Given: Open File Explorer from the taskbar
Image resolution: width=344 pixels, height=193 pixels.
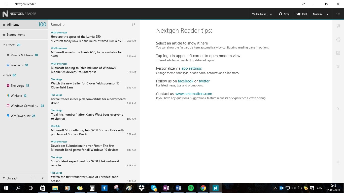Looking at the screenshot, I should [x=55, y=188].
